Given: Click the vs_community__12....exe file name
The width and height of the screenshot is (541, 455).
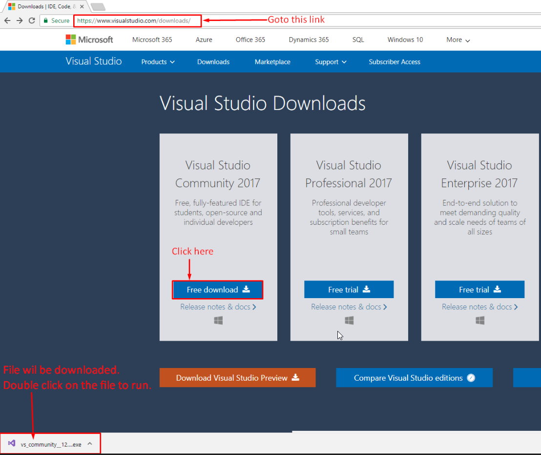Looking at the screenshot, I should click(51, 444).
